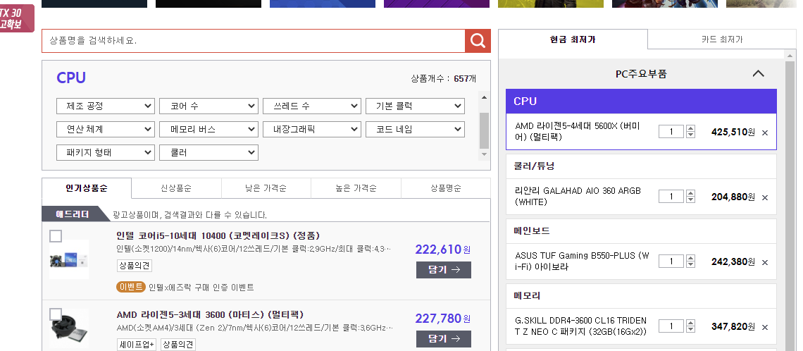Viewport: 803px width, 351px height.
Task: Open the 연산 체계 dropdown
Action: click(105, 129)
